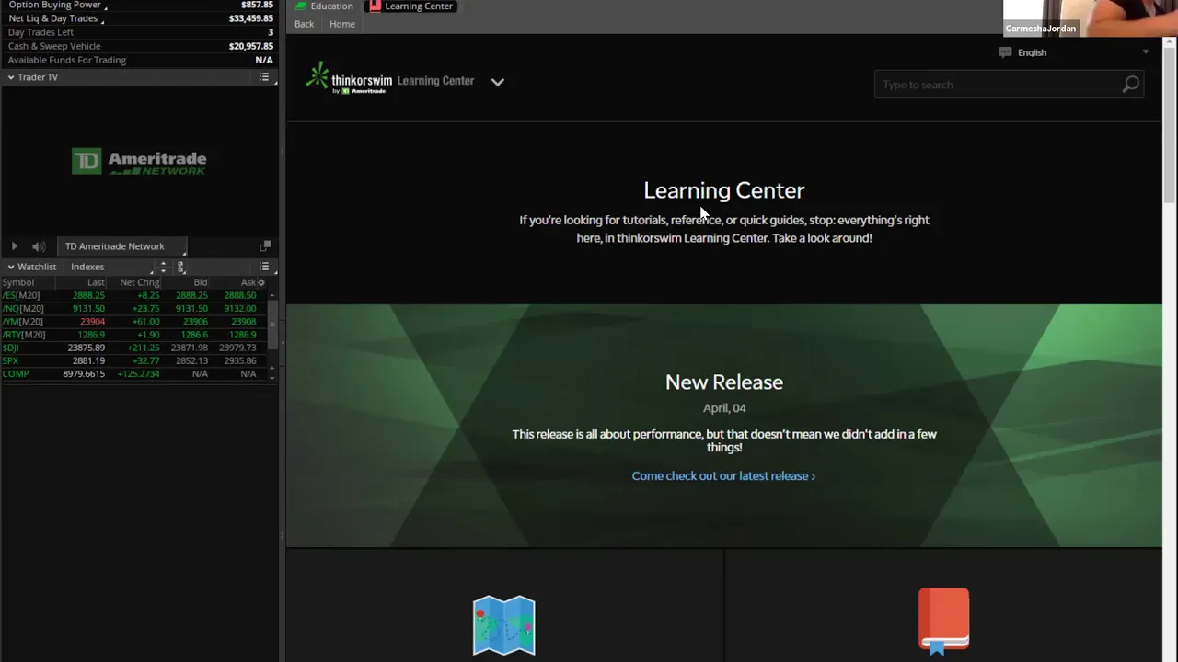Open the TD Ameritrade Network channel dropdown
Viewport: 1178px width, 662px height.
pyautogui.click(x=122, y=246)
